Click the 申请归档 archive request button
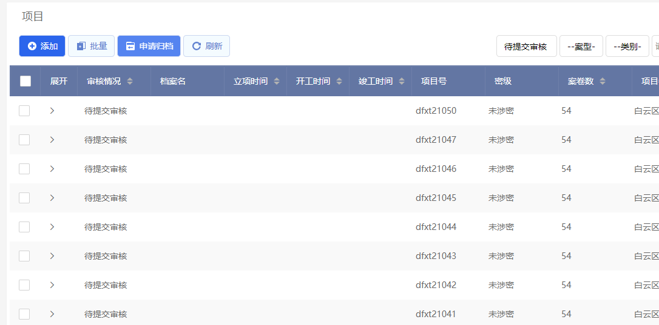 tap(149, 46)
